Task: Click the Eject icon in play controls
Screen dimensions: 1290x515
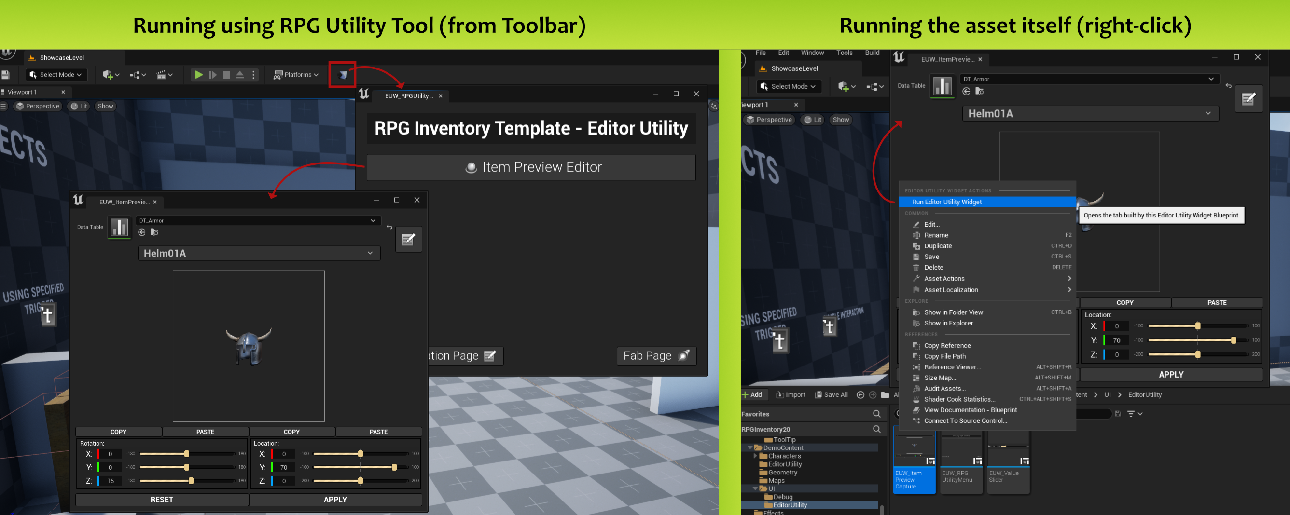Action: pyautogui.click(x=240, y=75)
